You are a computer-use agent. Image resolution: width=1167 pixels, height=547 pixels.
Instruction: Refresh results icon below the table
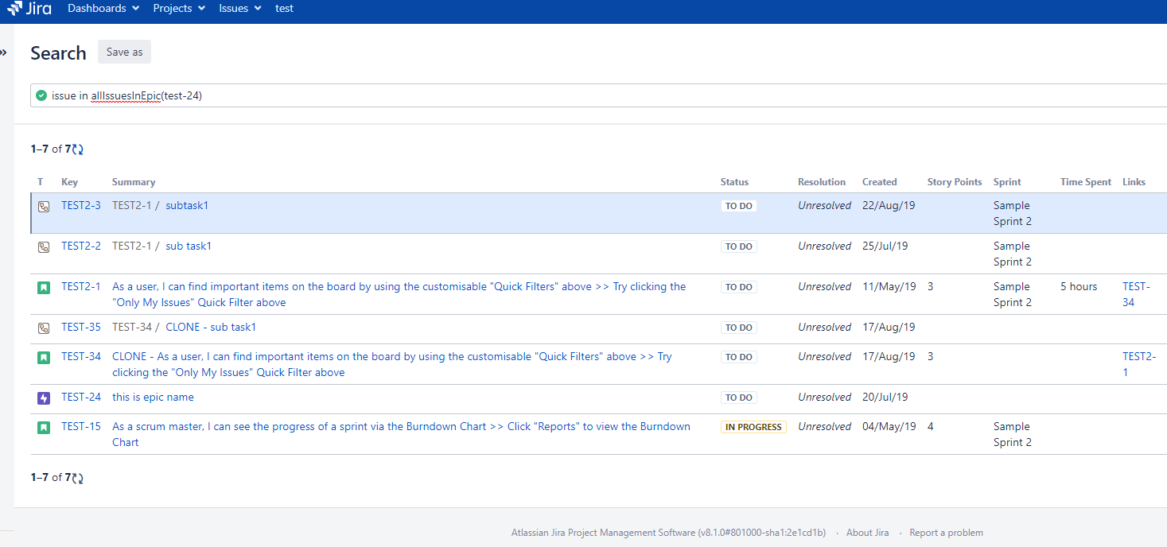coord(78,478)
